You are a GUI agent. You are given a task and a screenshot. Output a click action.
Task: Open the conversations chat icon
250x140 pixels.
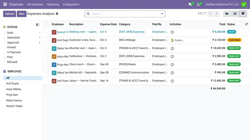(190, 4)
